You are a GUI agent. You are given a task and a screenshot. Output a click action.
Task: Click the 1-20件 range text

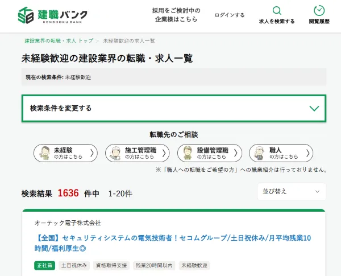click(x=120, y=193)
